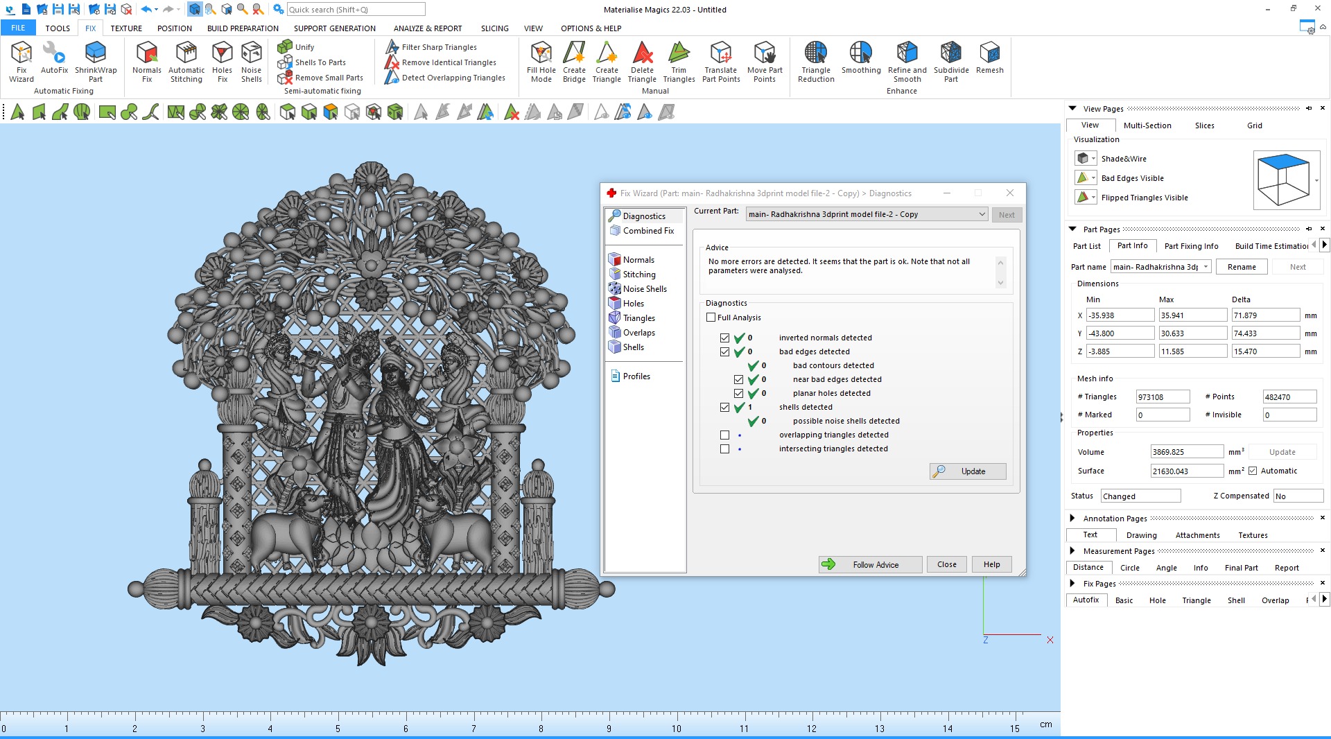The image size is (1331, 739).
Task: Open the Fix Wizard tool
Action: click(x=21, y=62)
